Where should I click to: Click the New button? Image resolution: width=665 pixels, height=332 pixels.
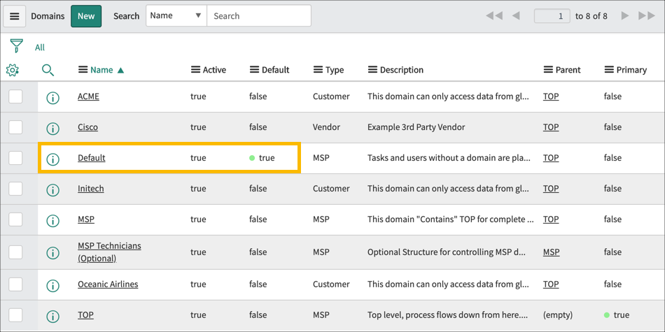pyautogui.click(x=86, y=16)
